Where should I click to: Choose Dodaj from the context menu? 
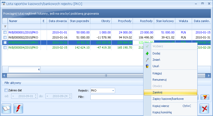[x=171, y=53]
